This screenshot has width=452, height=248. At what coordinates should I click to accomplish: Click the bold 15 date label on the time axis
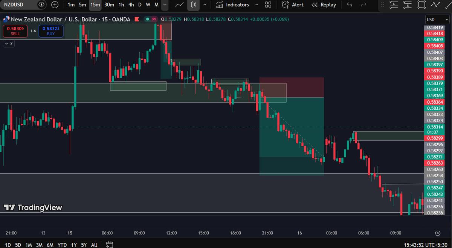(x=70, y=233)
